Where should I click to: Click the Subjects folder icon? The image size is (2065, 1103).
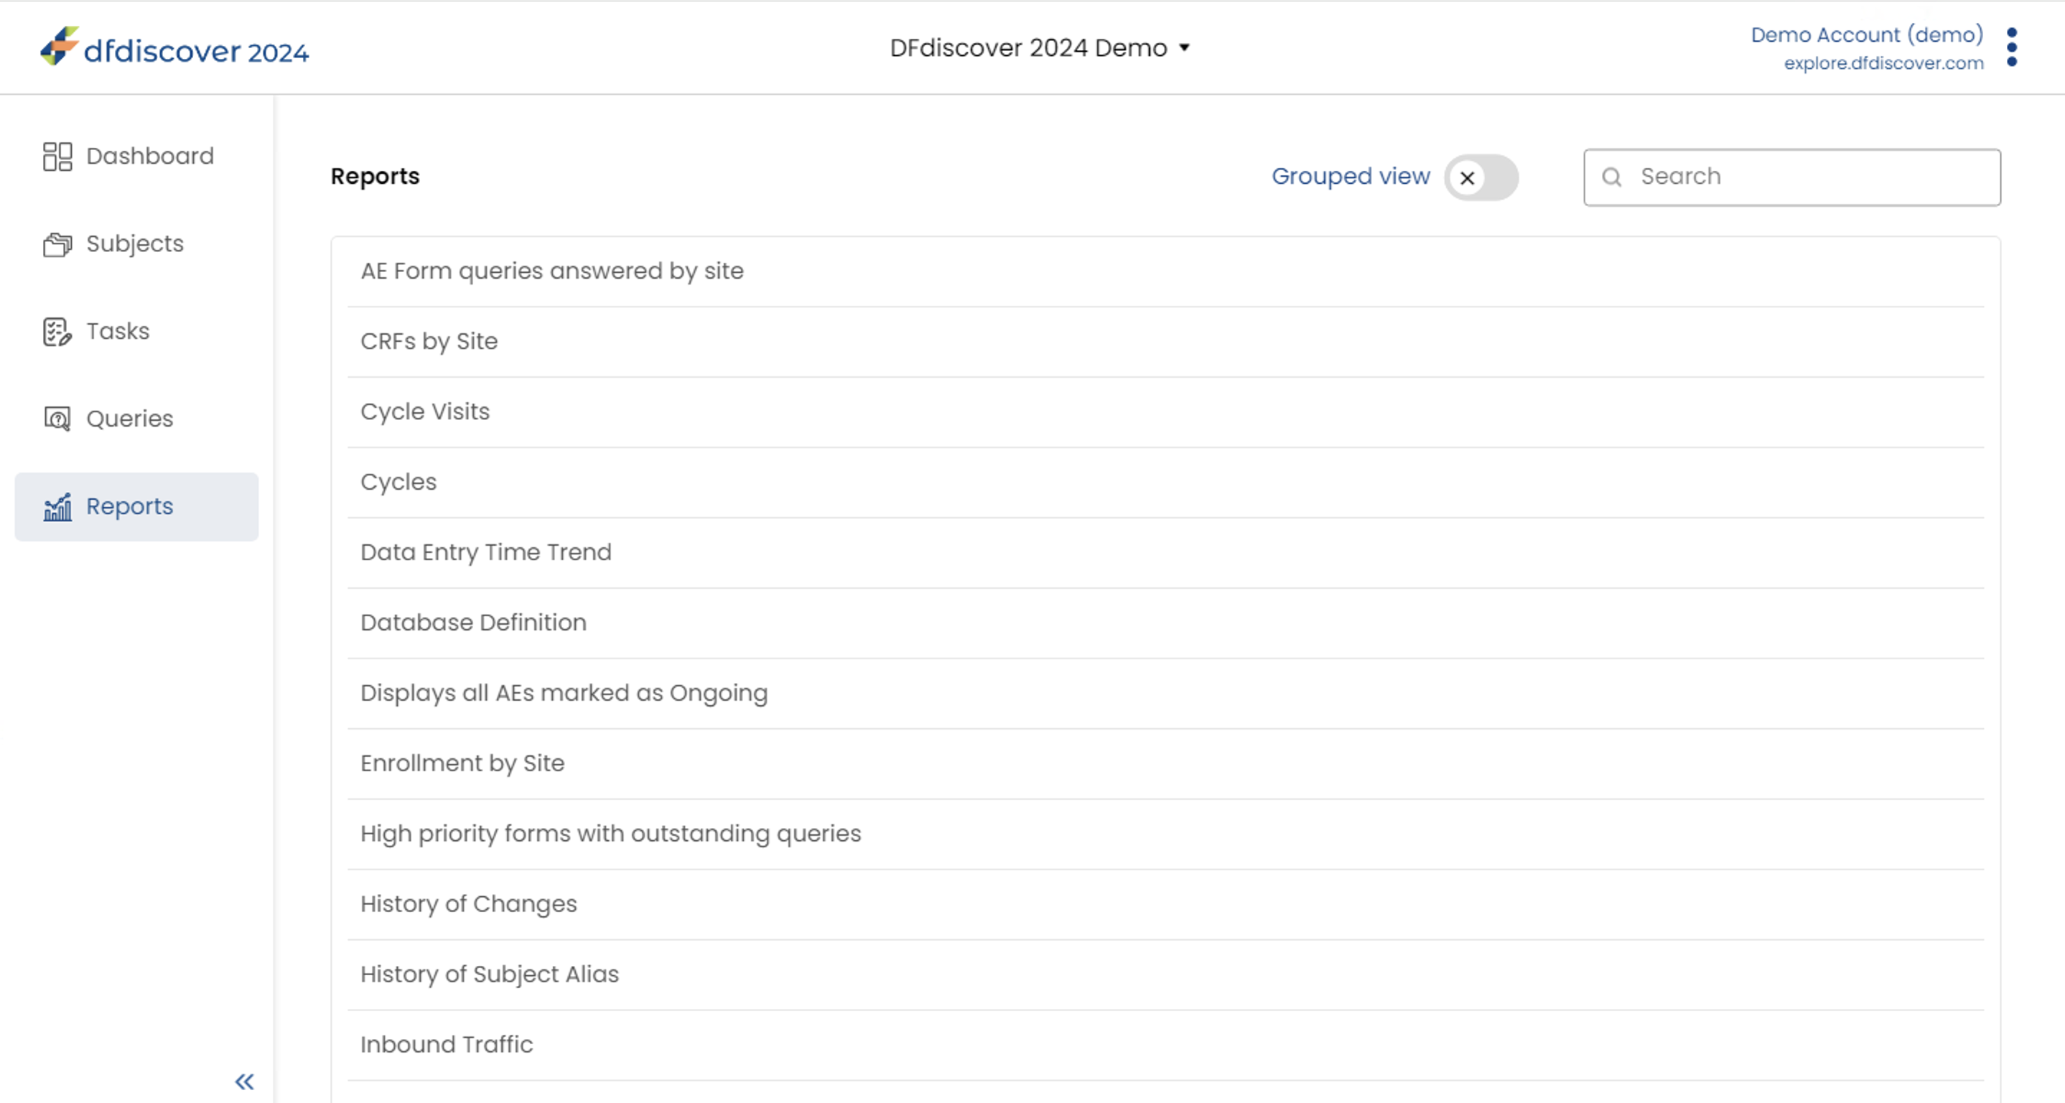click(57, 243)
